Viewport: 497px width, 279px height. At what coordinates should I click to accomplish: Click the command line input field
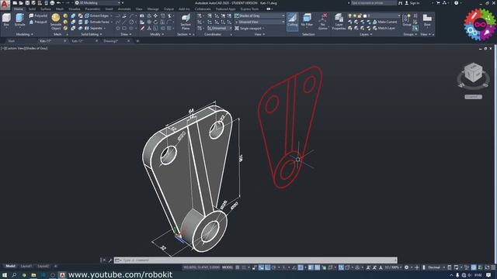(x=255, y=260)
